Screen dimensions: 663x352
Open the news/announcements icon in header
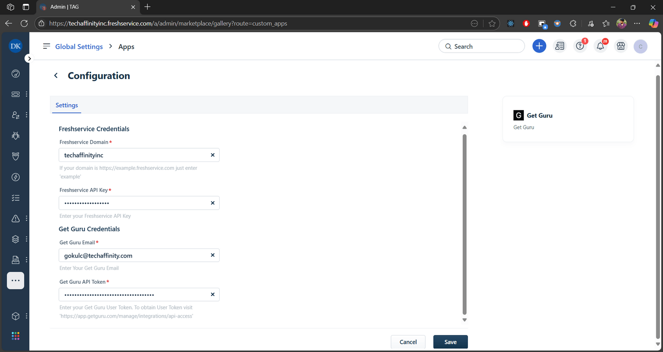560,46
